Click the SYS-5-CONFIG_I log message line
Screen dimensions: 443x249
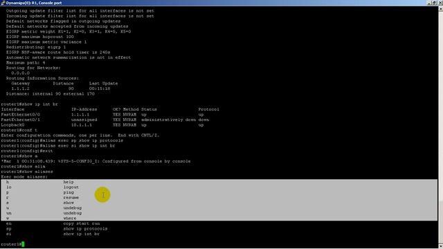96,161
